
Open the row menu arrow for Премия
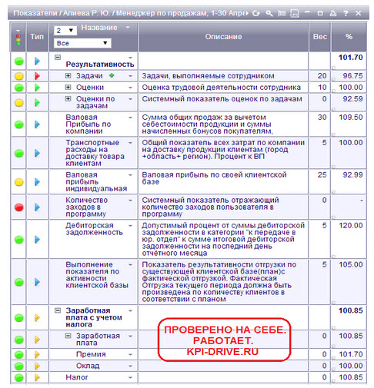(130, 355)
